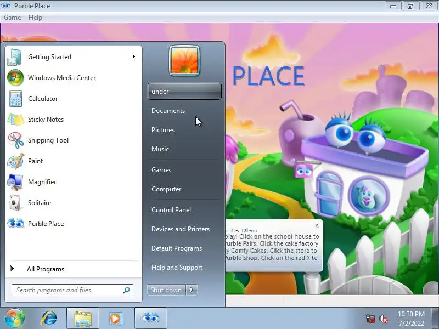Click the Start orb on the taskbar
The width and height of the screenshot is (439, 329).
click(15, 318)
